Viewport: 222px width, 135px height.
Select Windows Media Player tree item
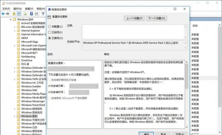(x=33, y=94)
